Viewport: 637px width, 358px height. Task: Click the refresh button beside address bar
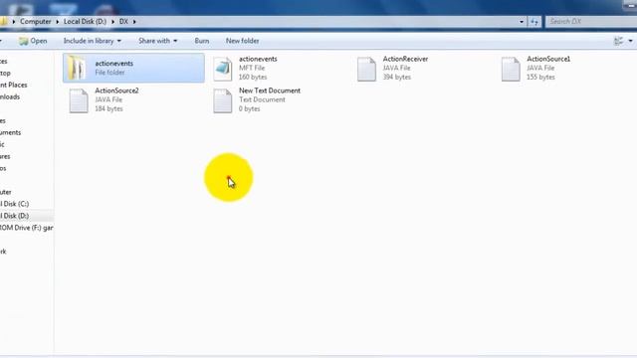click(534, 22)
